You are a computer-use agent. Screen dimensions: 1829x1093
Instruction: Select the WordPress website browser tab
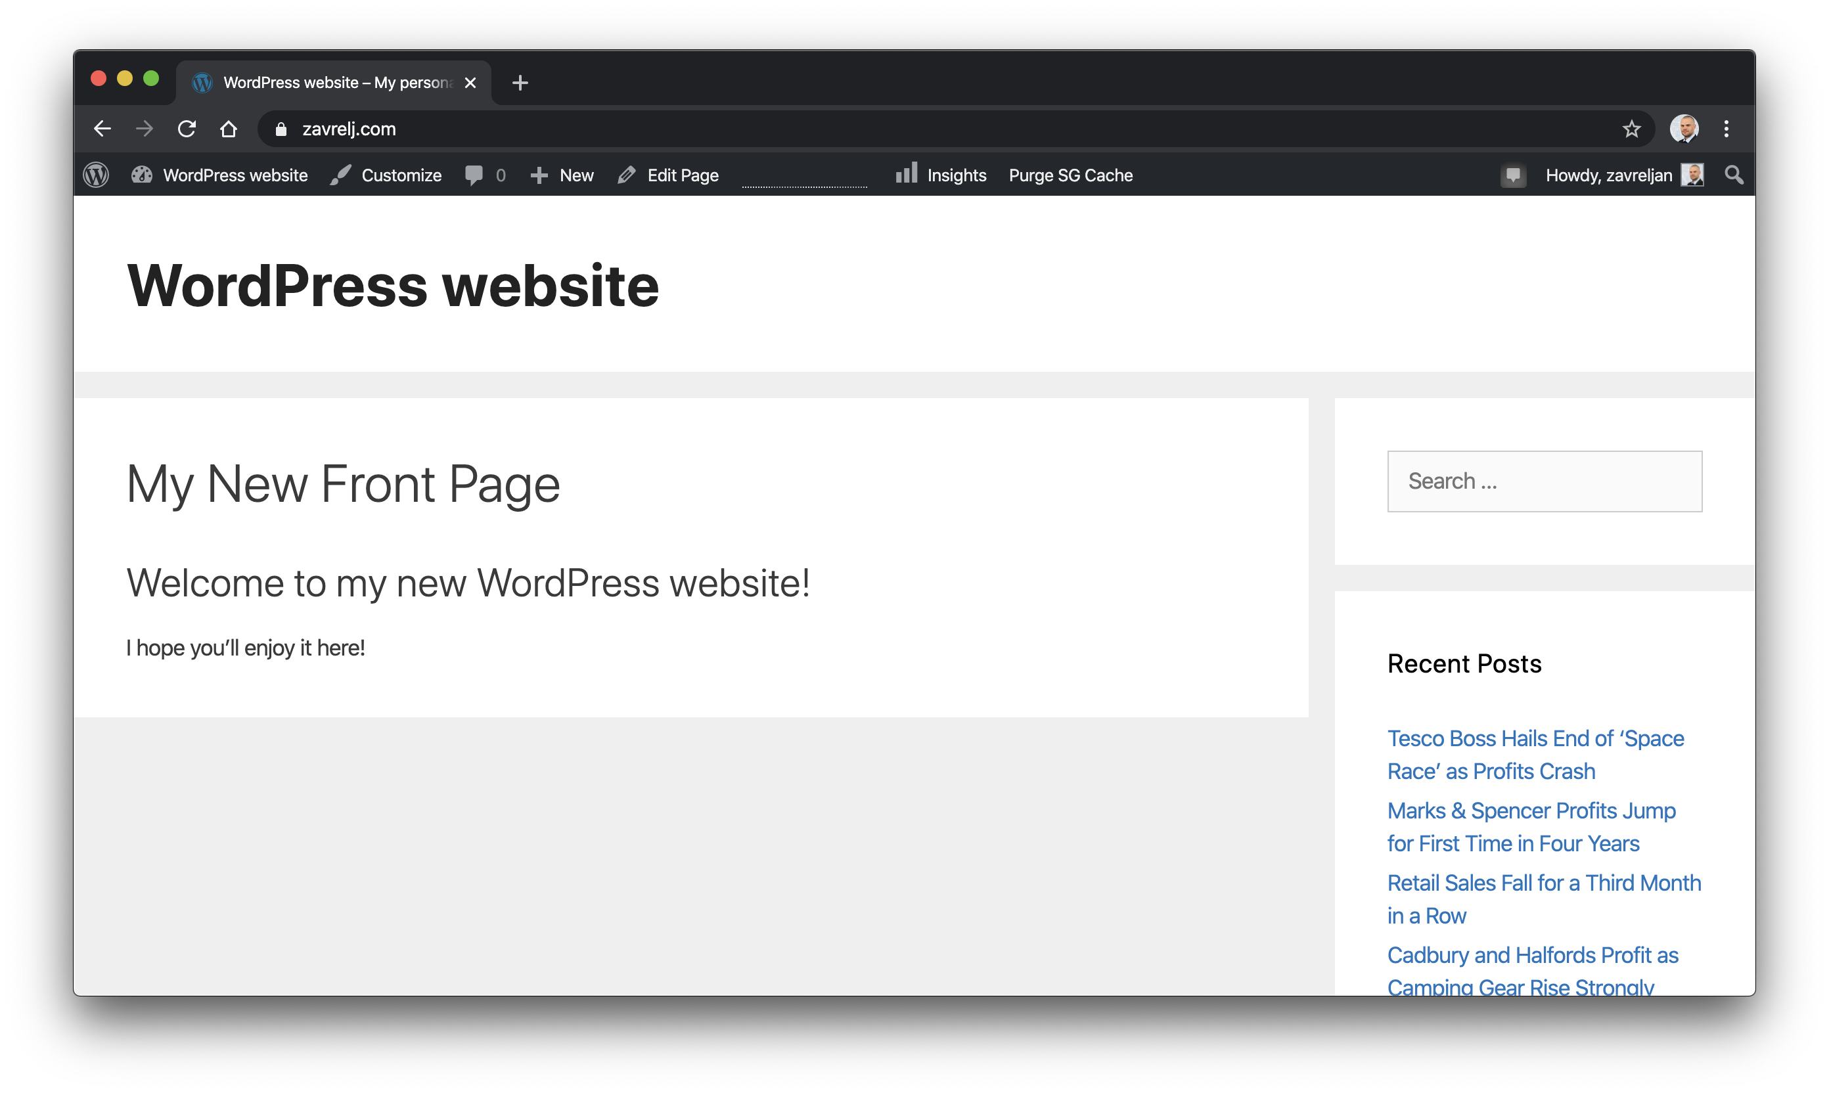[x=333, y=83]
